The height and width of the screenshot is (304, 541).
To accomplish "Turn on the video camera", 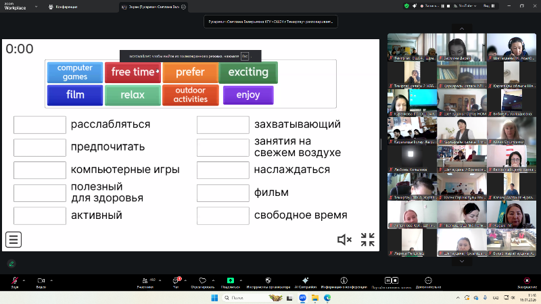I will 41,280.
